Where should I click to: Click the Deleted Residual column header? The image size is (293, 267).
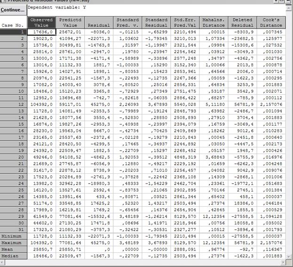tap(242, 22)
